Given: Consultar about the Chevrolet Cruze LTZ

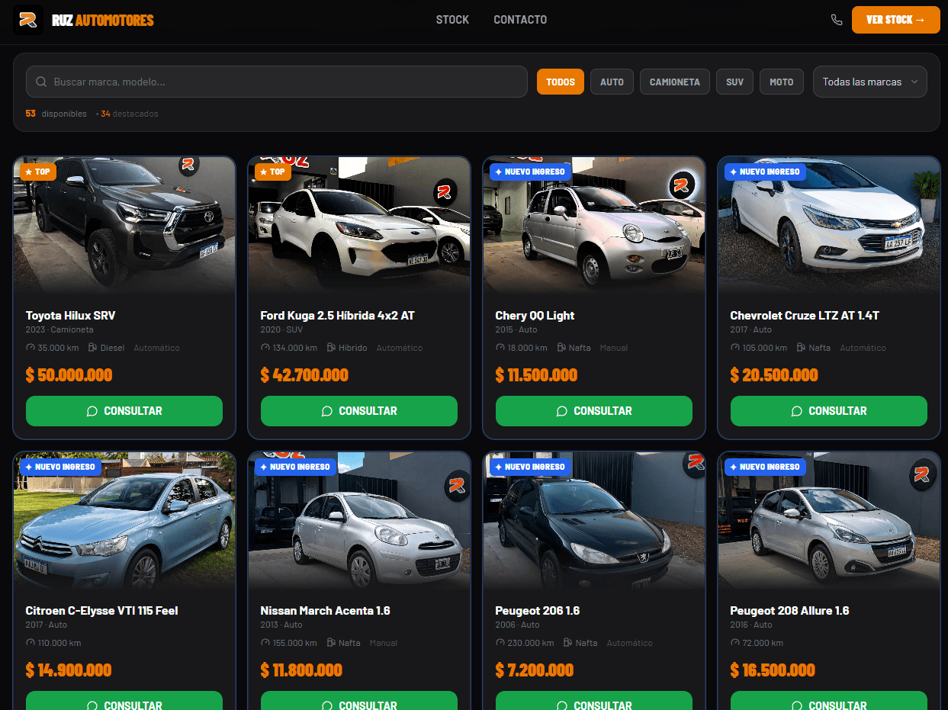Looking at the screenshot, I should pos(829,411).
